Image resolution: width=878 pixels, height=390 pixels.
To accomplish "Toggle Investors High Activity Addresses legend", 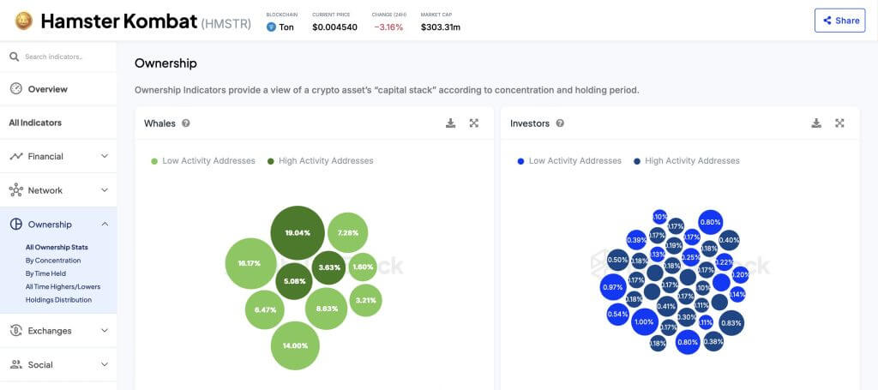I will point(687,160).
